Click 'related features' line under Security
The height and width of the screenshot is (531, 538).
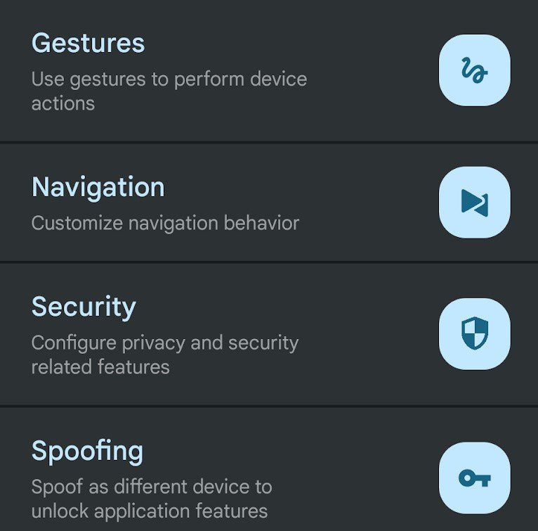pos(100,367)
